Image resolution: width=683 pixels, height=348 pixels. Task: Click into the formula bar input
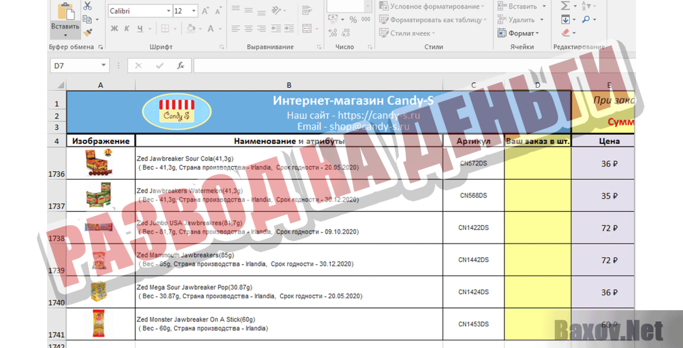point(414,66)
